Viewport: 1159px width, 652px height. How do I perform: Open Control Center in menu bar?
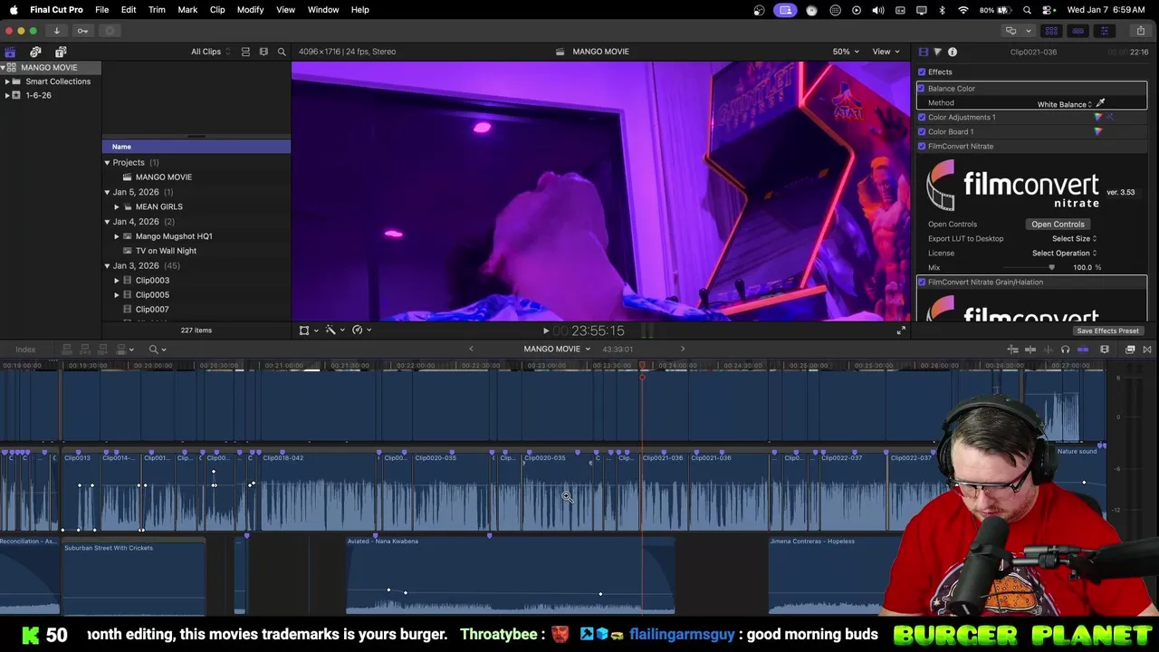pyautogui.click(x=1049, y=10)
